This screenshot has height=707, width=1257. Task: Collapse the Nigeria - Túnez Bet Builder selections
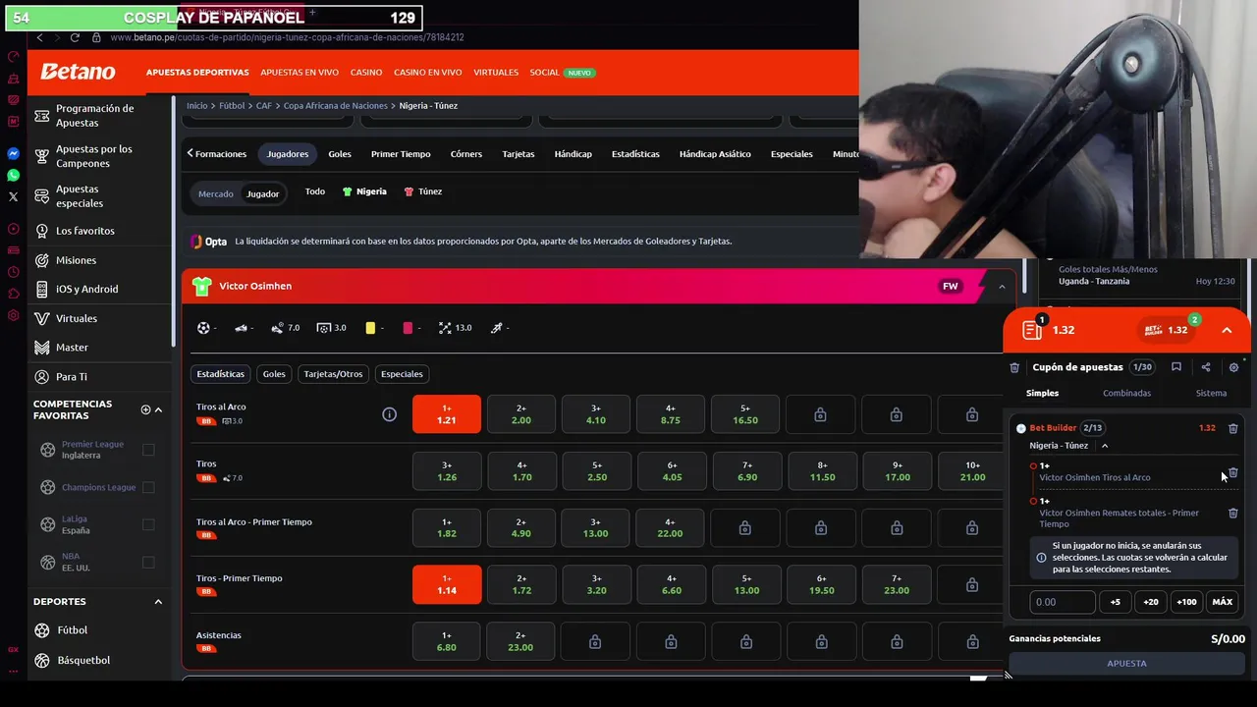click(1105, 446)
